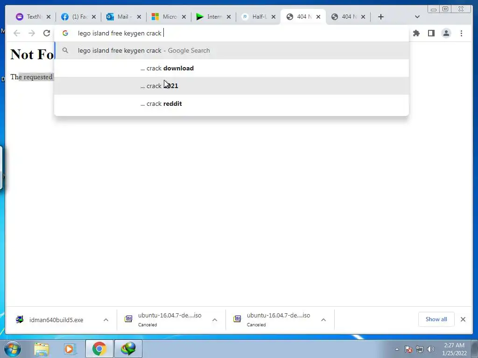Expand options for first ubuntu iso download

215,320
